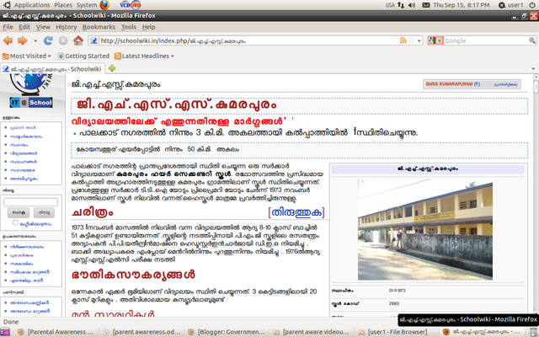Open the mail envelope indicator
The width and height of the screenshot is (539, 337).
coord(426,5)
